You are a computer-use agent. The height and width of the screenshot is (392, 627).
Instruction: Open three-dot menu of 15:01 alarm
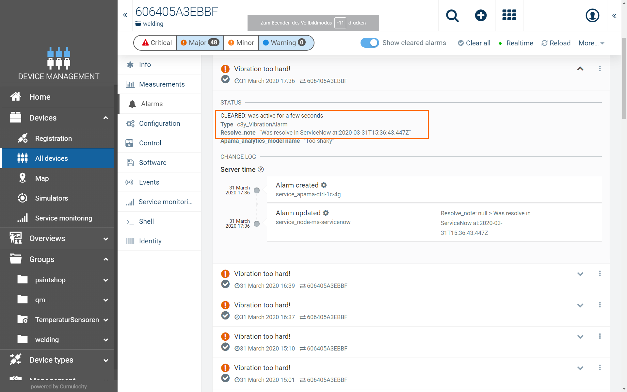[x=600, y=367]
